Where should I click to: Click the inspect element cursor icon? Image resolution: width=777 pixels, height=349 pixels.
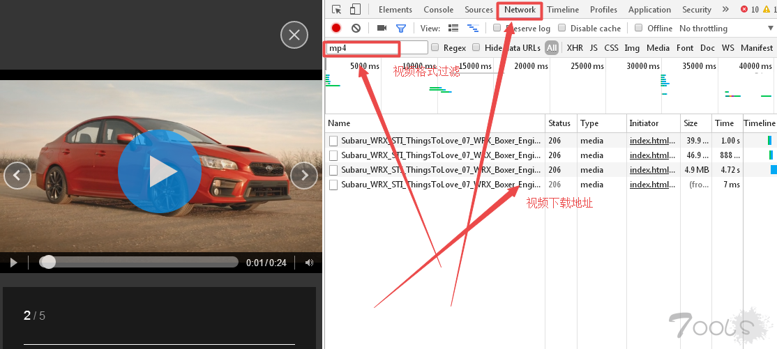coord(336,10)
